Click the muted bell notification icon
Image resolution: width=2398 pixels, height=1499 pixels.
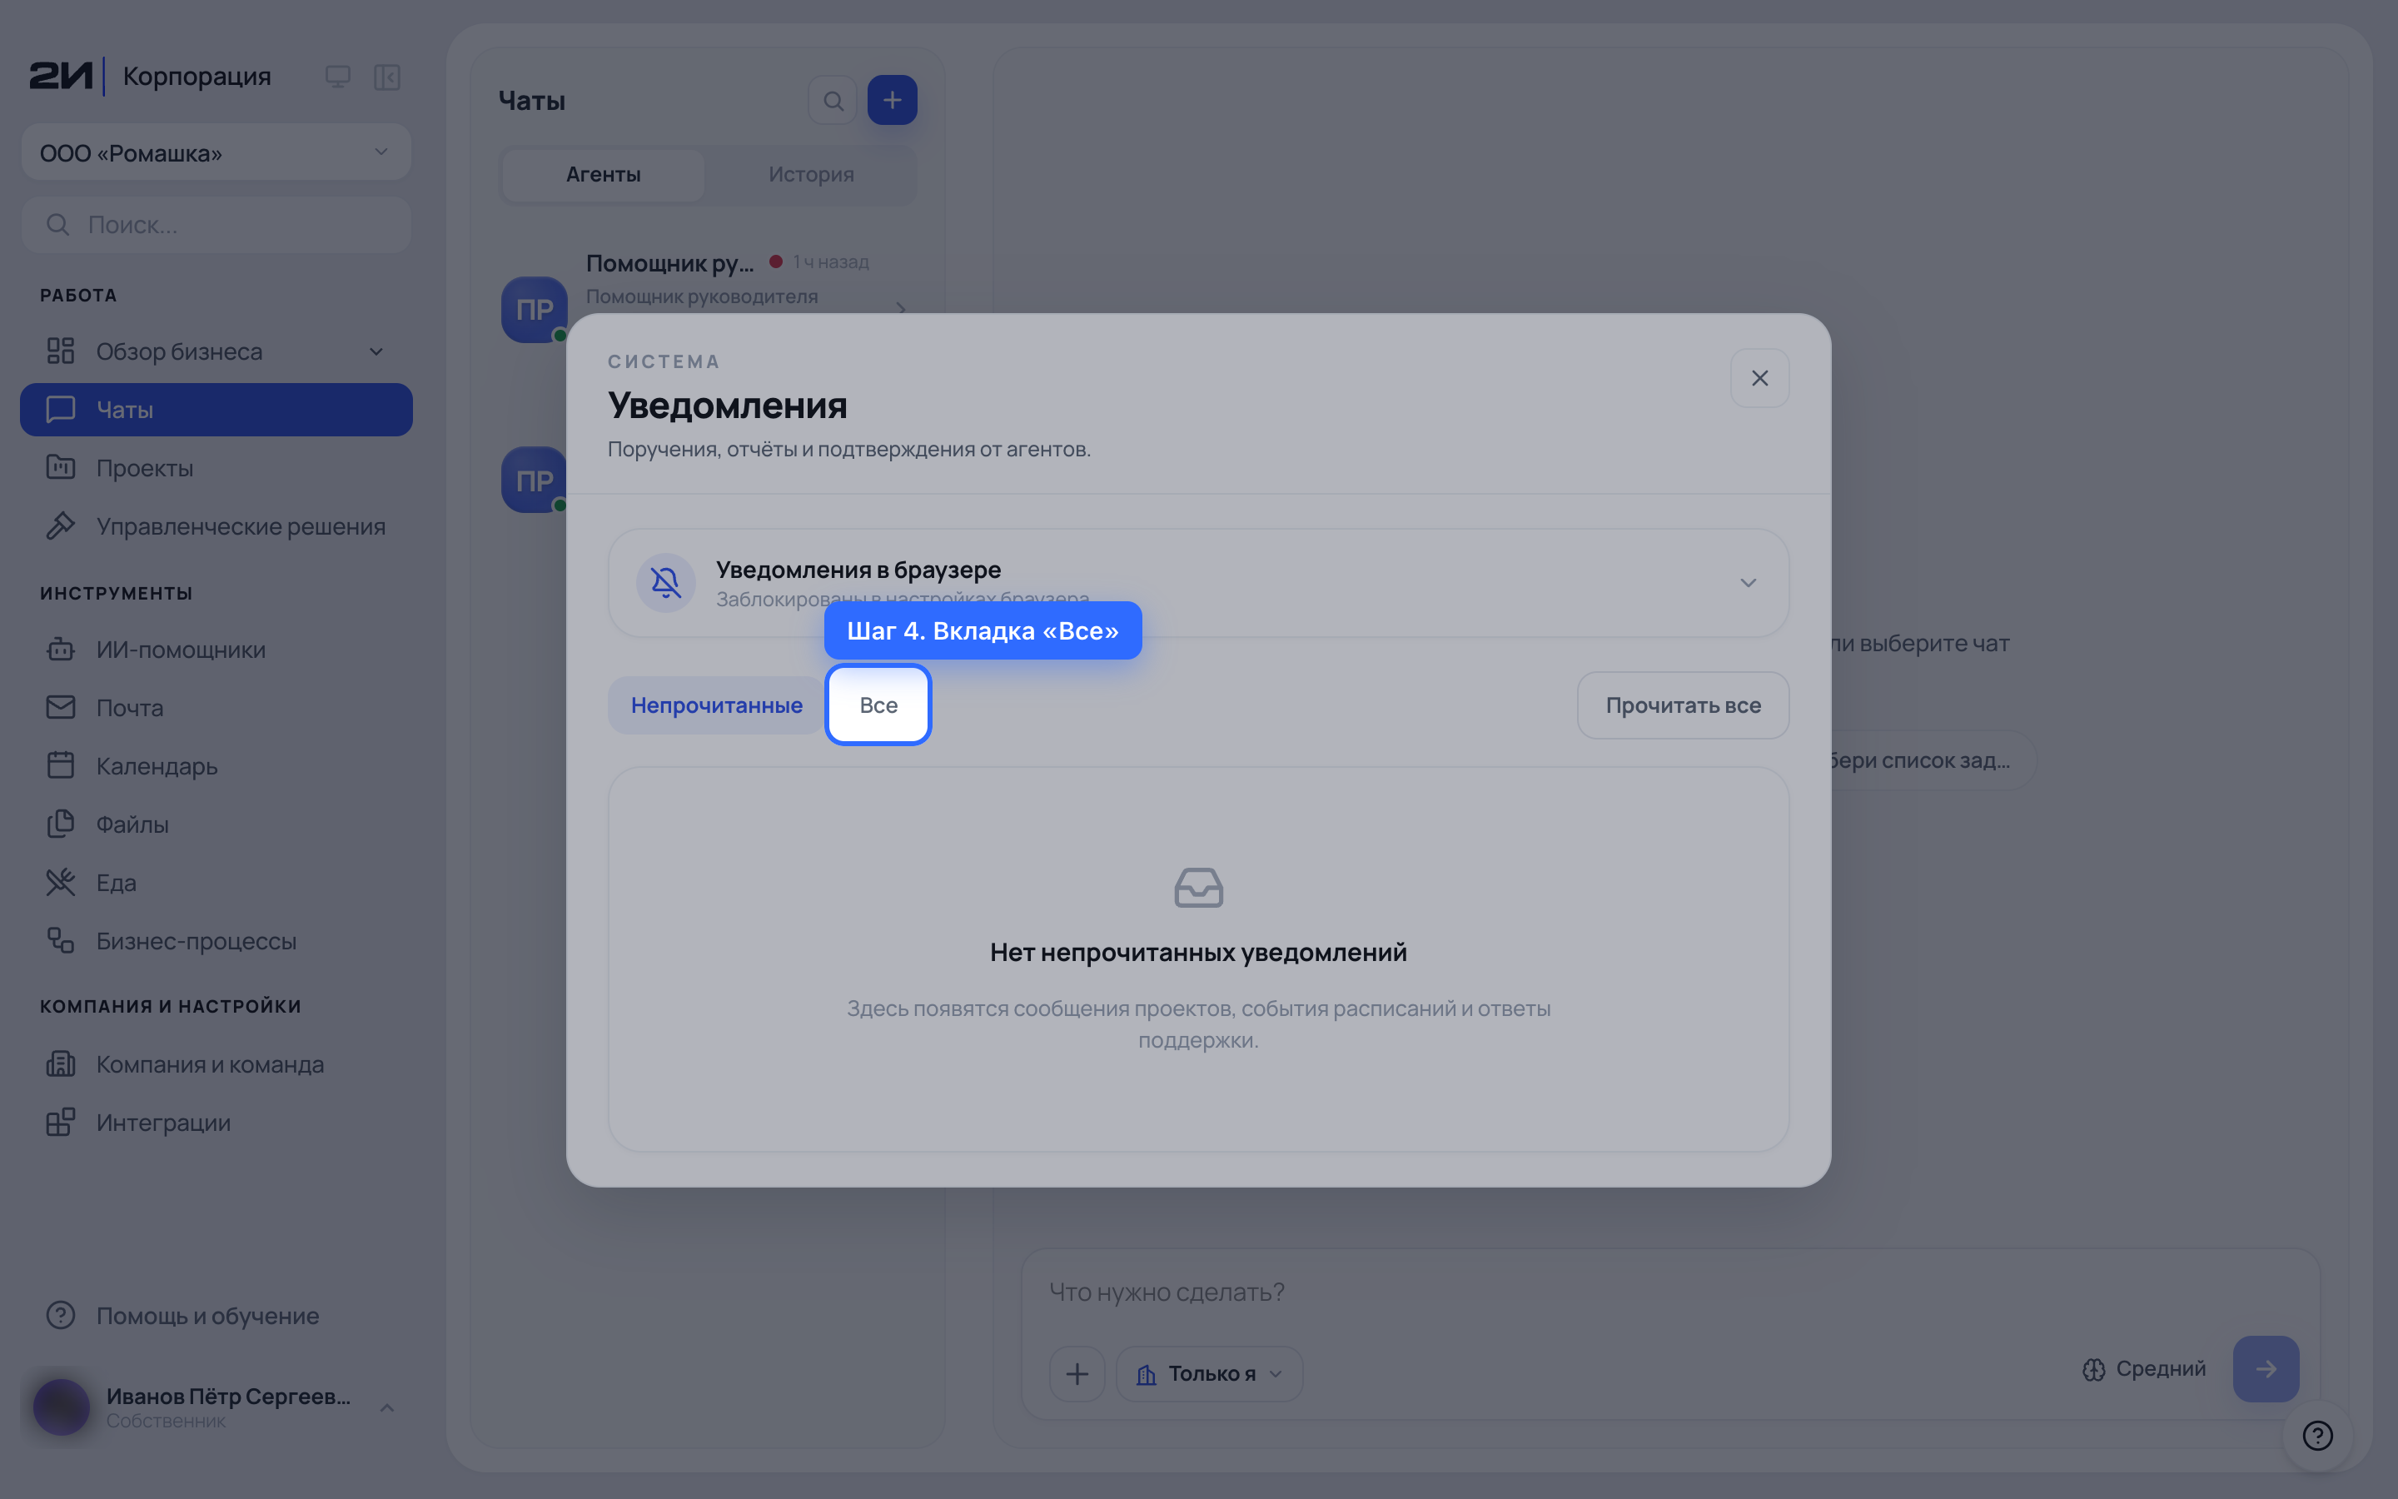tap(666, 583)
